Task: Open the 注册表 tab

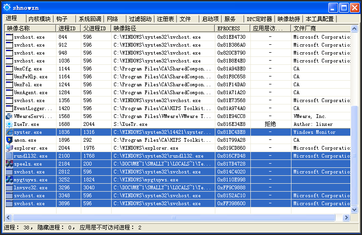Action: [x=165, y=19]
